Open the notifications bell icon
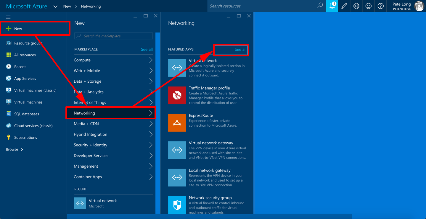 332,6
